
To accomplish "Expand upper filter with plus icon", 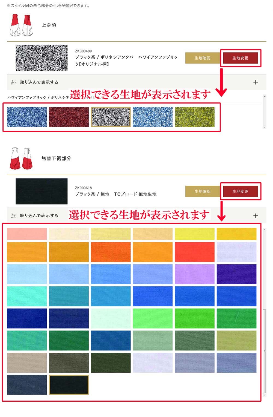I will click(x=256, y=82).
